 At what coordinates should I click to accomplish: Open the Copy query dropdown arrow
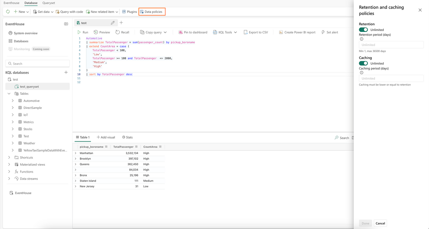(165, 32)
